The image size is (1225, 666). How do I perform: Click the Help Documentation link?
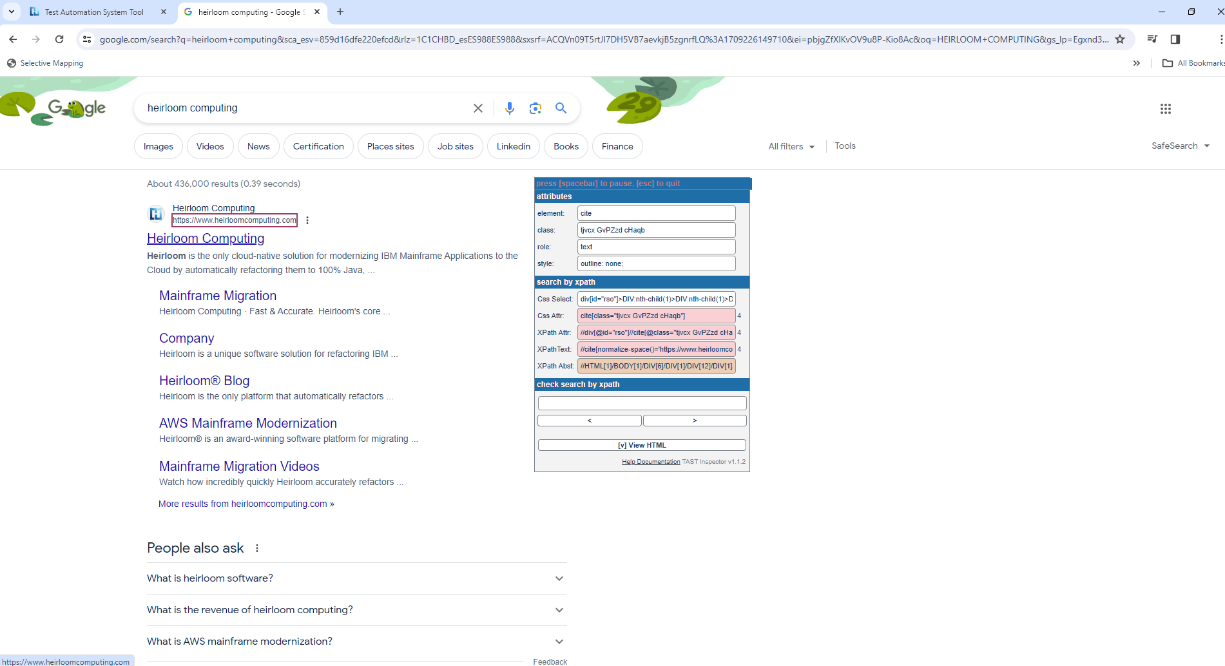[650, 462]
